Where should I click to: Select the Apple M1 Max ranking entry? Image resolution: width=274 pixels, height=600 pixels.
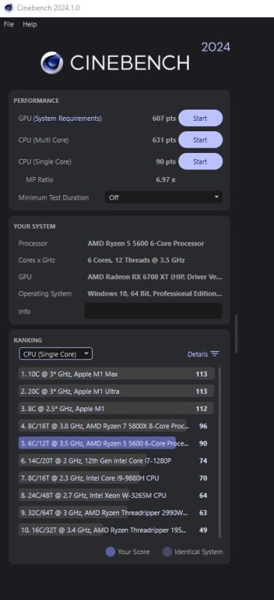pyautogui.click(x=117, y=373)
